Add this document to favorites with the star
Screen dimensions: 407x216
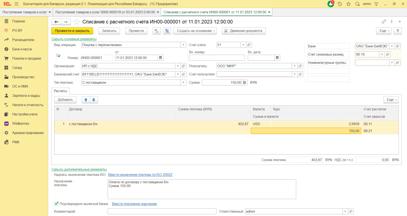pos(77,22)
